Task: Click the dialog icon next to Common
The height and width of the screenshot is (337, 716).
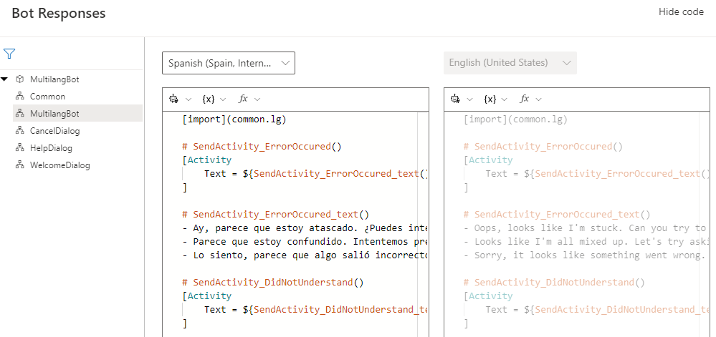Action: point(19,97)
